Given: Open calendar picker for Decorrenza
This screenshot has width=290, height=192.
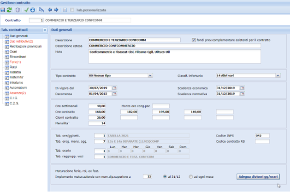Looking at the screenshot, I should [114, 94].
